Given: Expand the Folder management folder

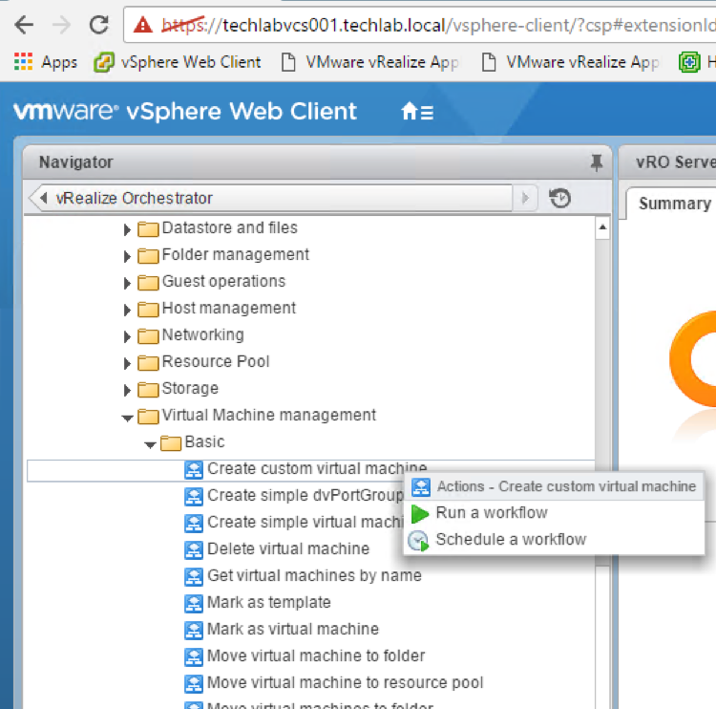Looking at the screenshot, I should pos(127,256).
